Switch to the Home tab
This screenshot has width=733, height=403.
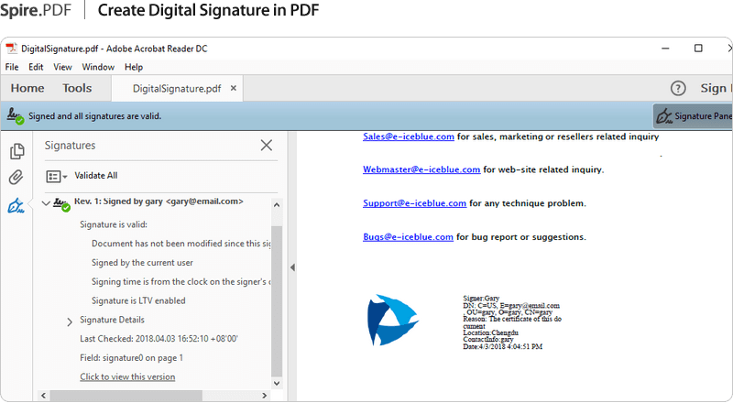coord(27,88)
